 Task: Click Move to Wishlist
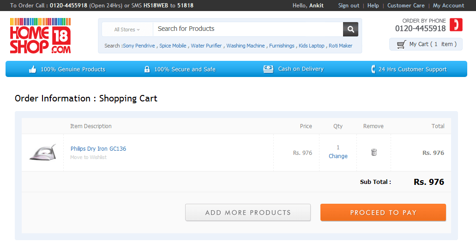[88, 157]
